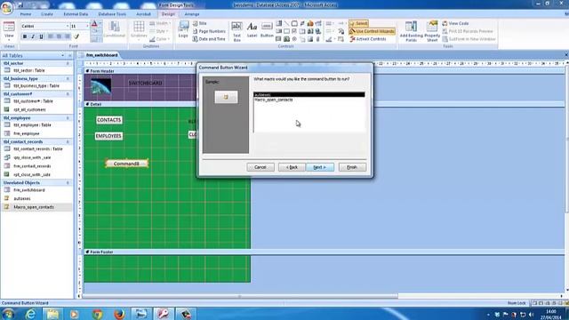Collapse the tbl_employee group
Viewport: 569px width, 320px height.
pos(68,118)
